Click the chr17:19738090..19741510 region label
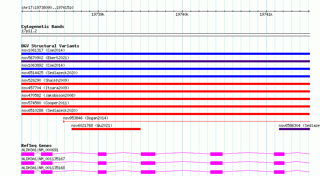This screenshot has height=176, width=320. [x=47, y=8]
